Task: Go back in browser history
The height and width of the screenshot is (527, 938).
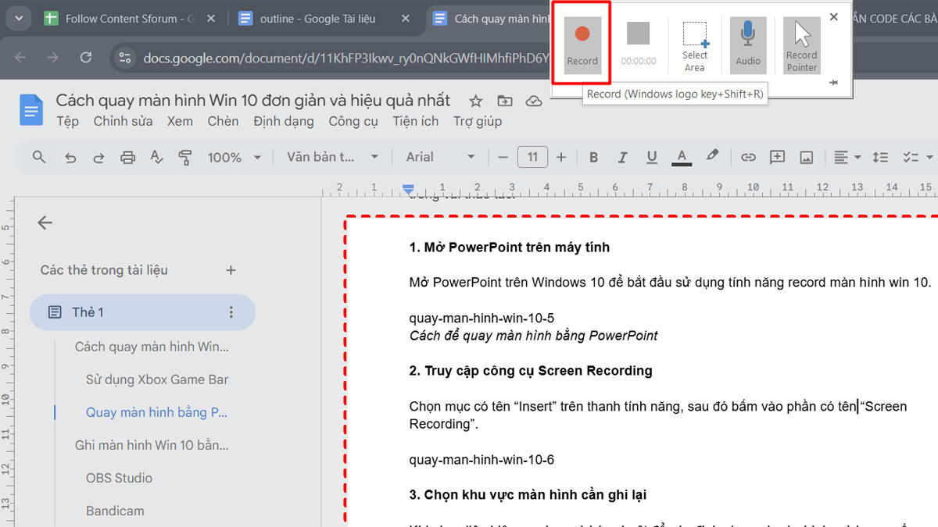Action: 21,58
